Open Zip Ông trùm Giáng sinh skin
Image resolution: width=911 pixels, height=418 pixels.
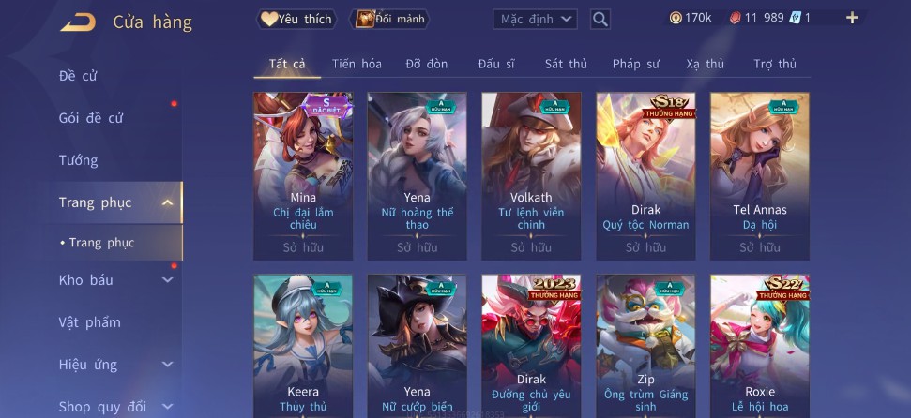[x=645, y=346]
